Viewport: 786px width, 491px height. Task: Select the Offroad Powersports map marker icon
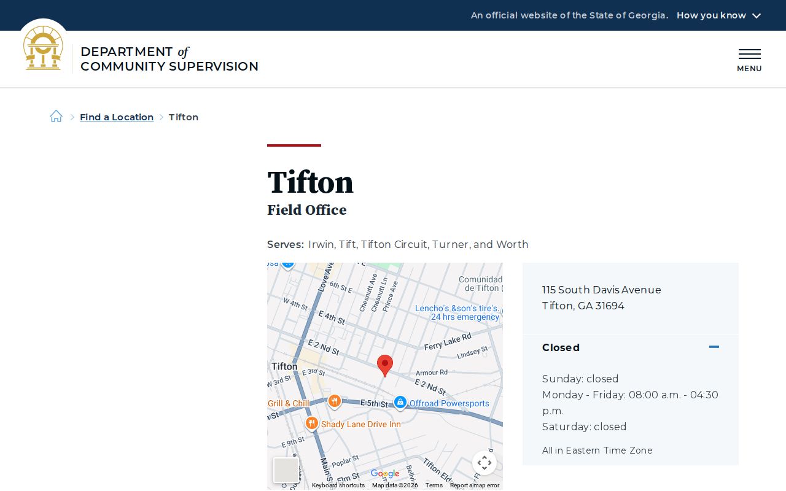(400, 403)
